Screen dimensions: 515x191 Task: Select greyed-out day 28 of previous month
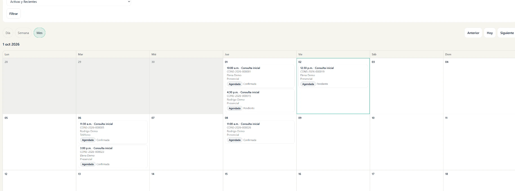pos(39,86)
